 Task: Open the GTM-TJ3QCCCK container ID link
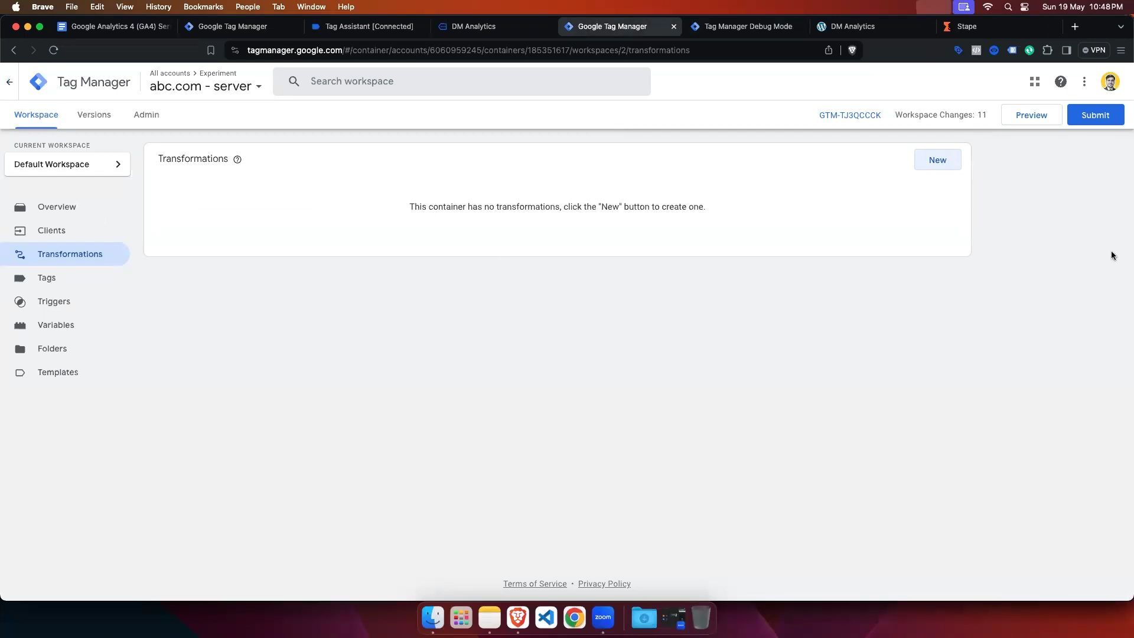pyautogui.click(x=849, y=115)
